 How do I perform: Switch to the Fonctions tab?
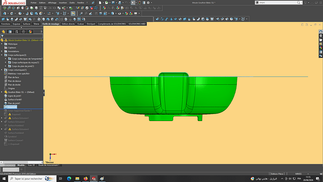point(6,24)
